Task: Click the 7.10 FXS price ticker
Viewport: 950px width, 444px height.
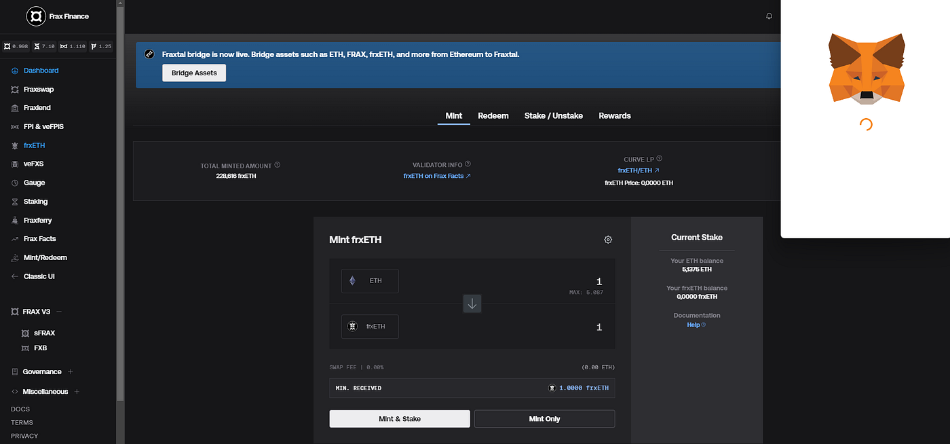Action: click(x=44, y=47)
